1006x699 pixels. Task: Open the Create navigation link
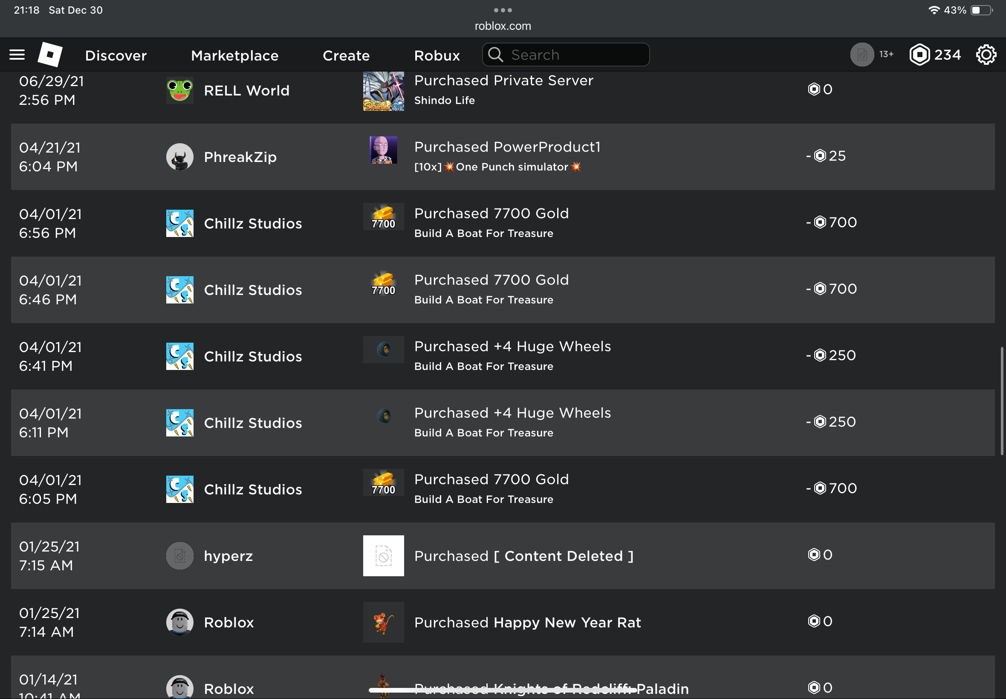pyautogui.click(x=346, y=55)
